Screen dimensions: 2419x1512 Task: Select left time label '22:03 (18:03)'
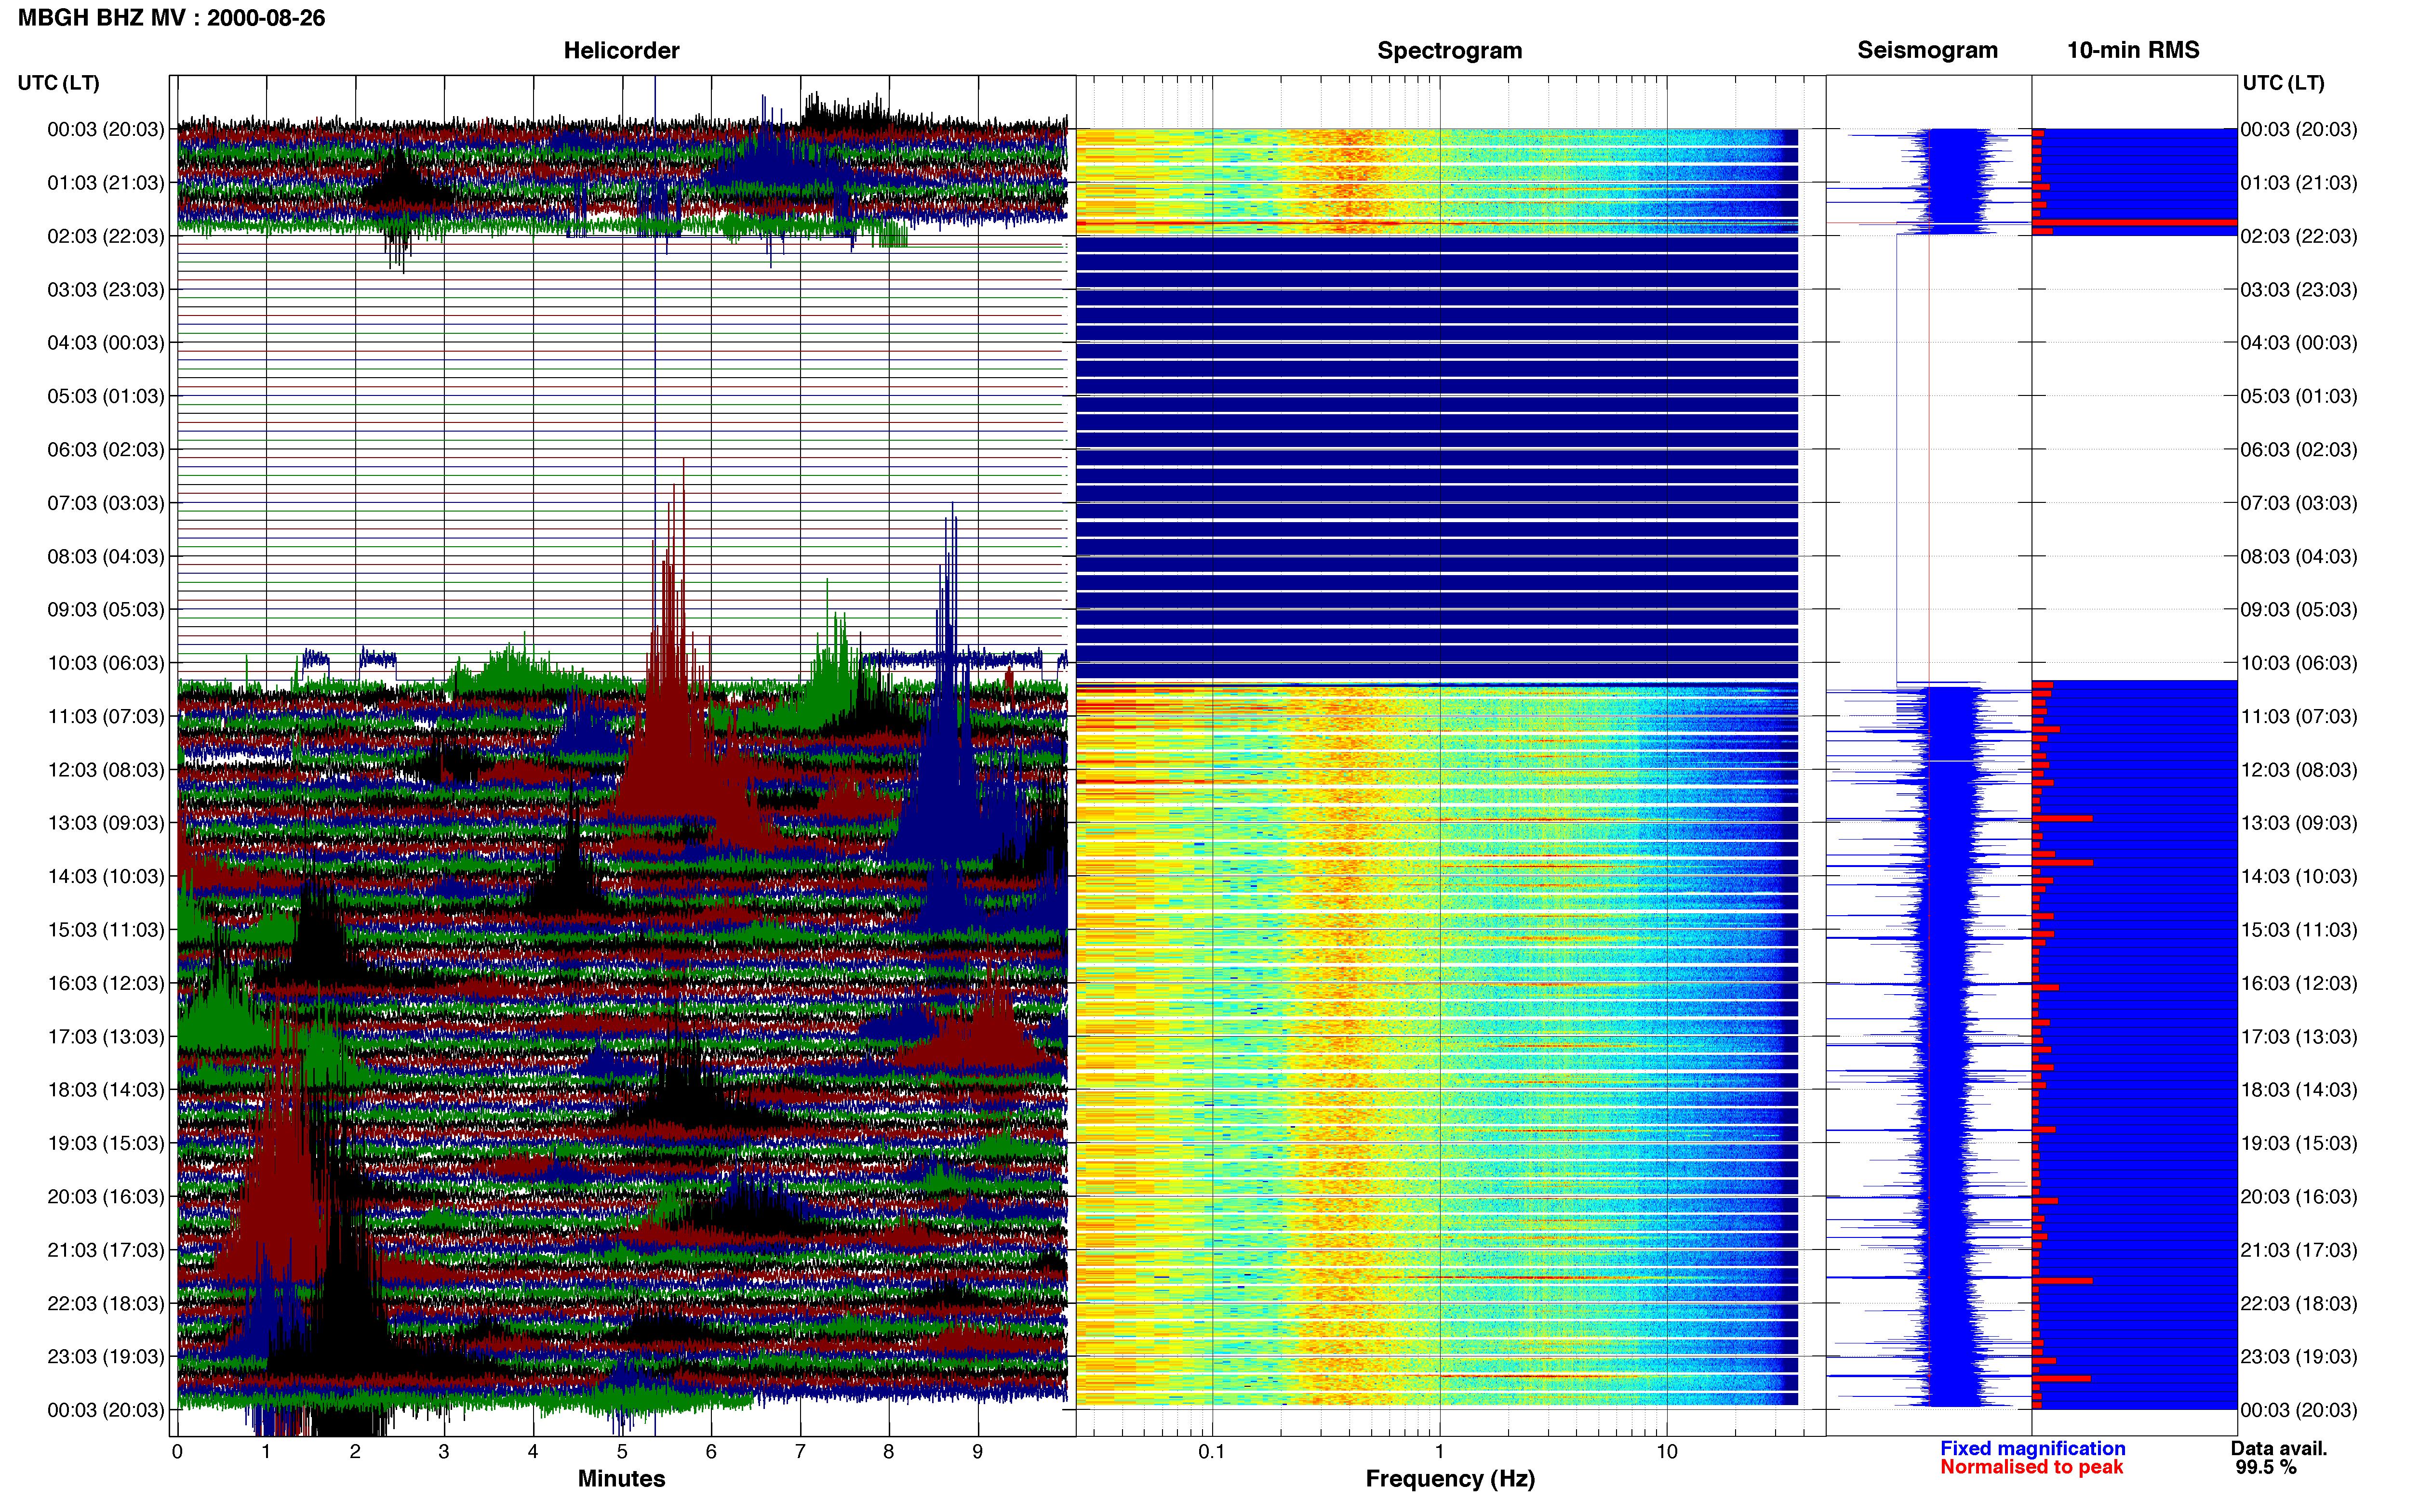[x=105, y=1303]
